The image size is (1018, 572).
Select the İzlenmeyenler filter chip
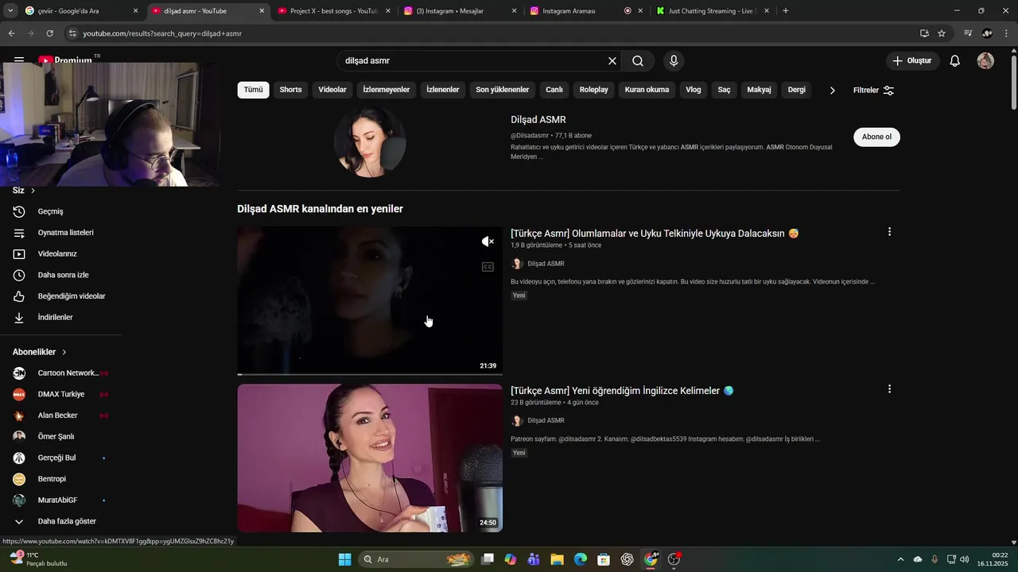pos(387,90)
